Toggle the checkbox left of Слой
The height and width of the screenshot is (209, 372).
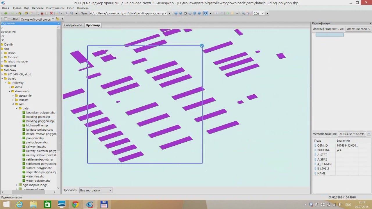(6, 19)
